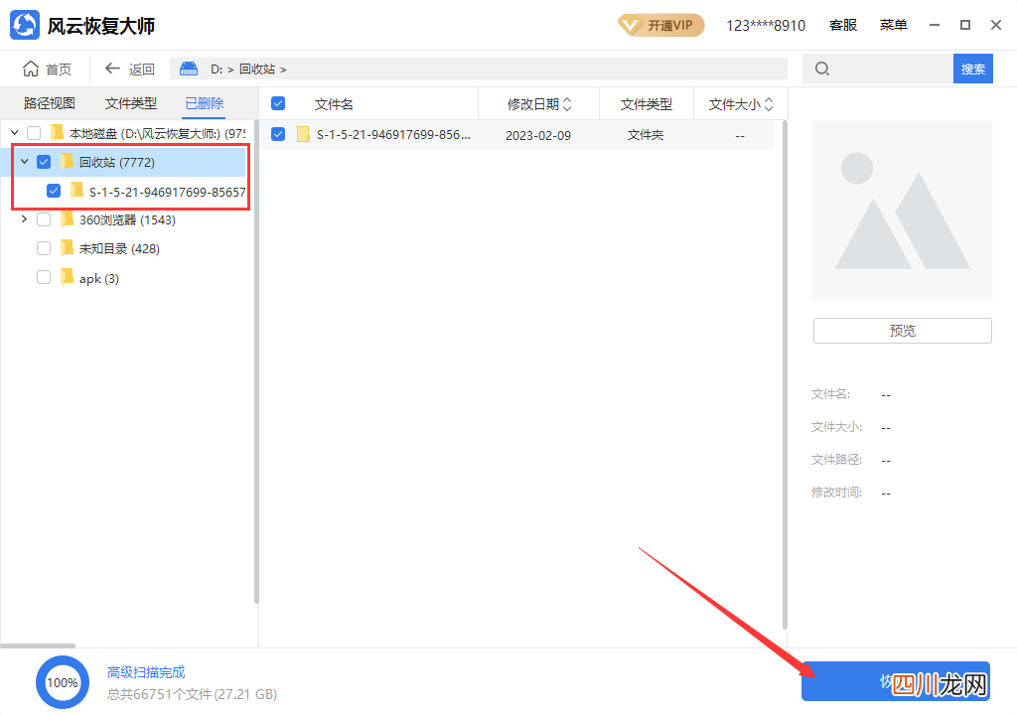This screenshot has height=715, width=1017.
Task: Click the 预览 preview button
Action: [902, 331]
